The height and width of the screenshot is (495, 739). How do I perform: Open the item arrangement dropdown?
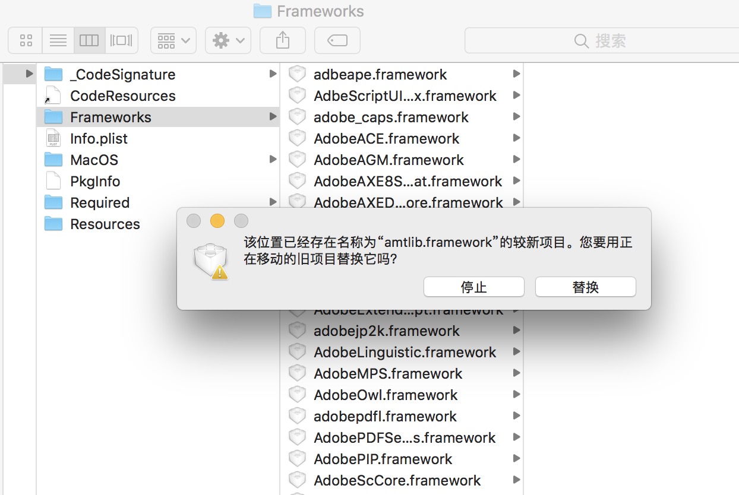tap(173, 40)
